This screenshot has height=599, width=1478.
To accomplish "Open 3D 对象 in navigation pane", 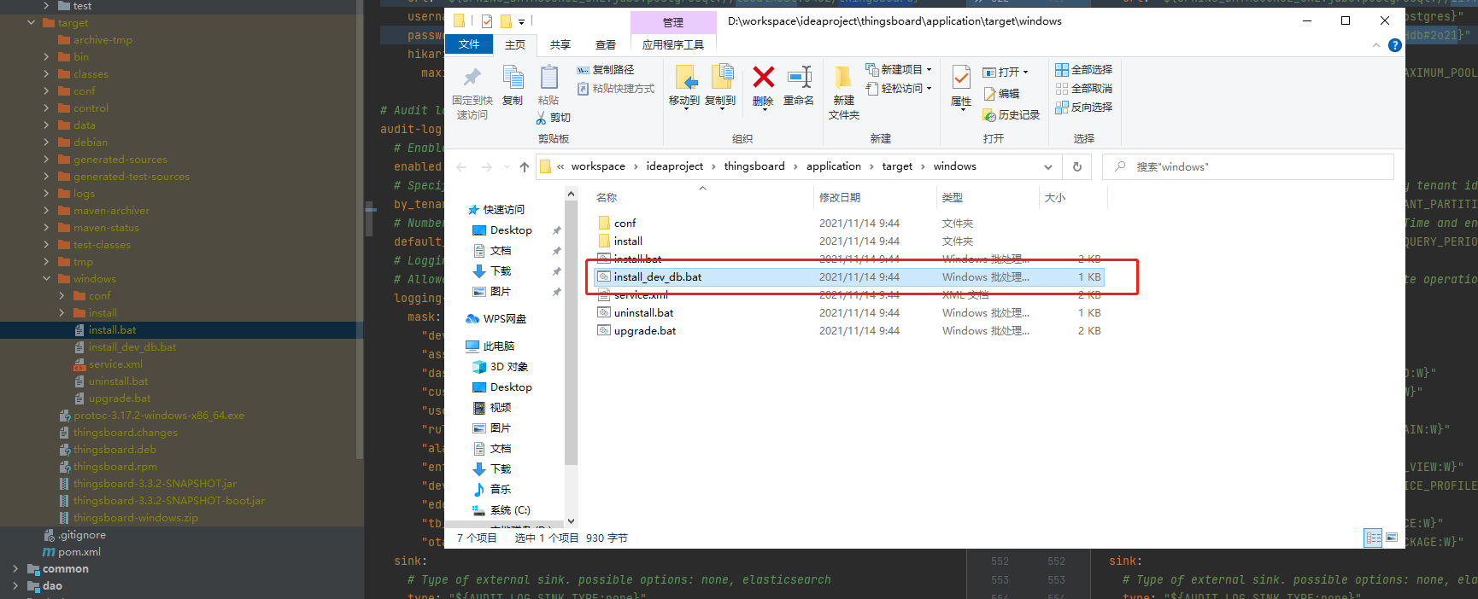I will coord(501,367).
